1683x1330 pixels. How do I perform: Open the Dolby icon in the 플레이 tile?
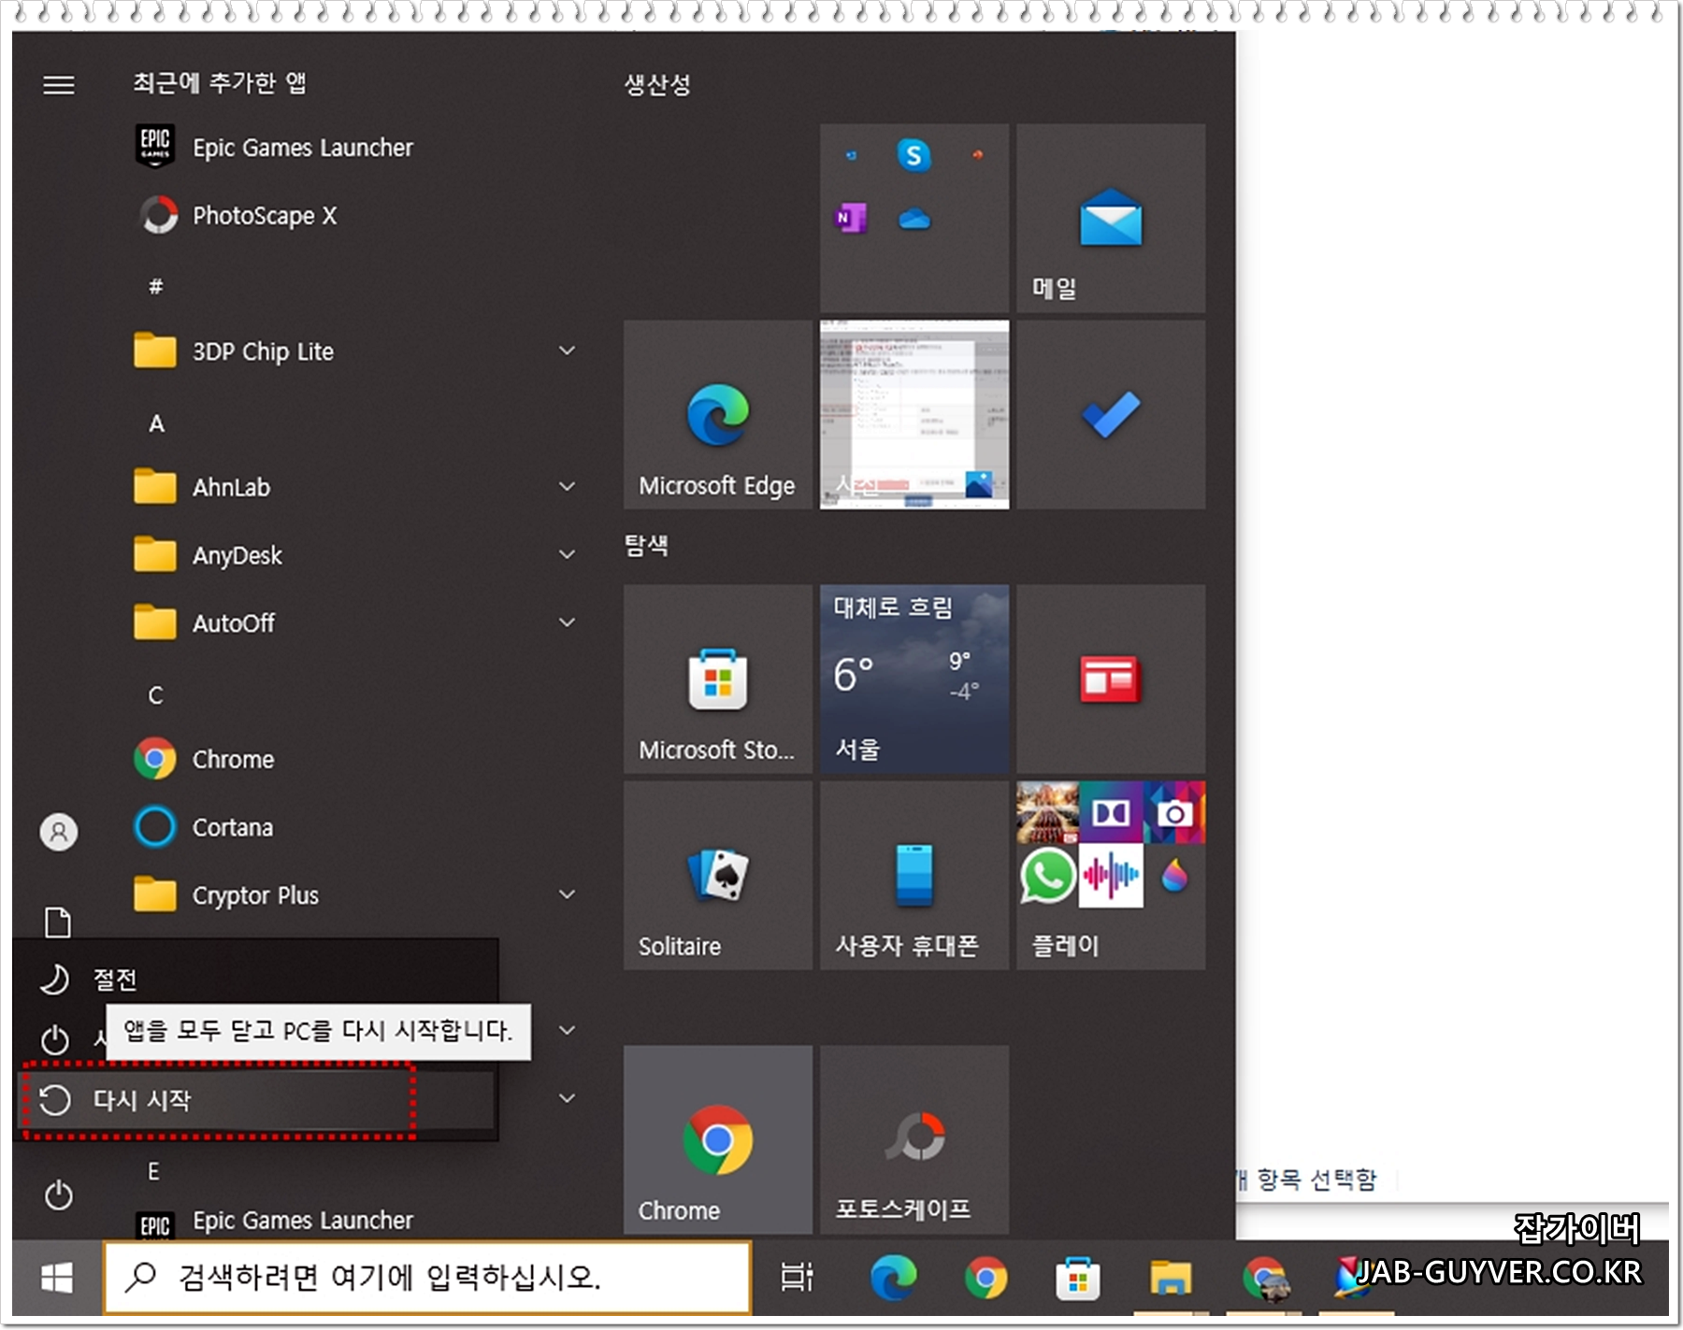(1111, 813)
